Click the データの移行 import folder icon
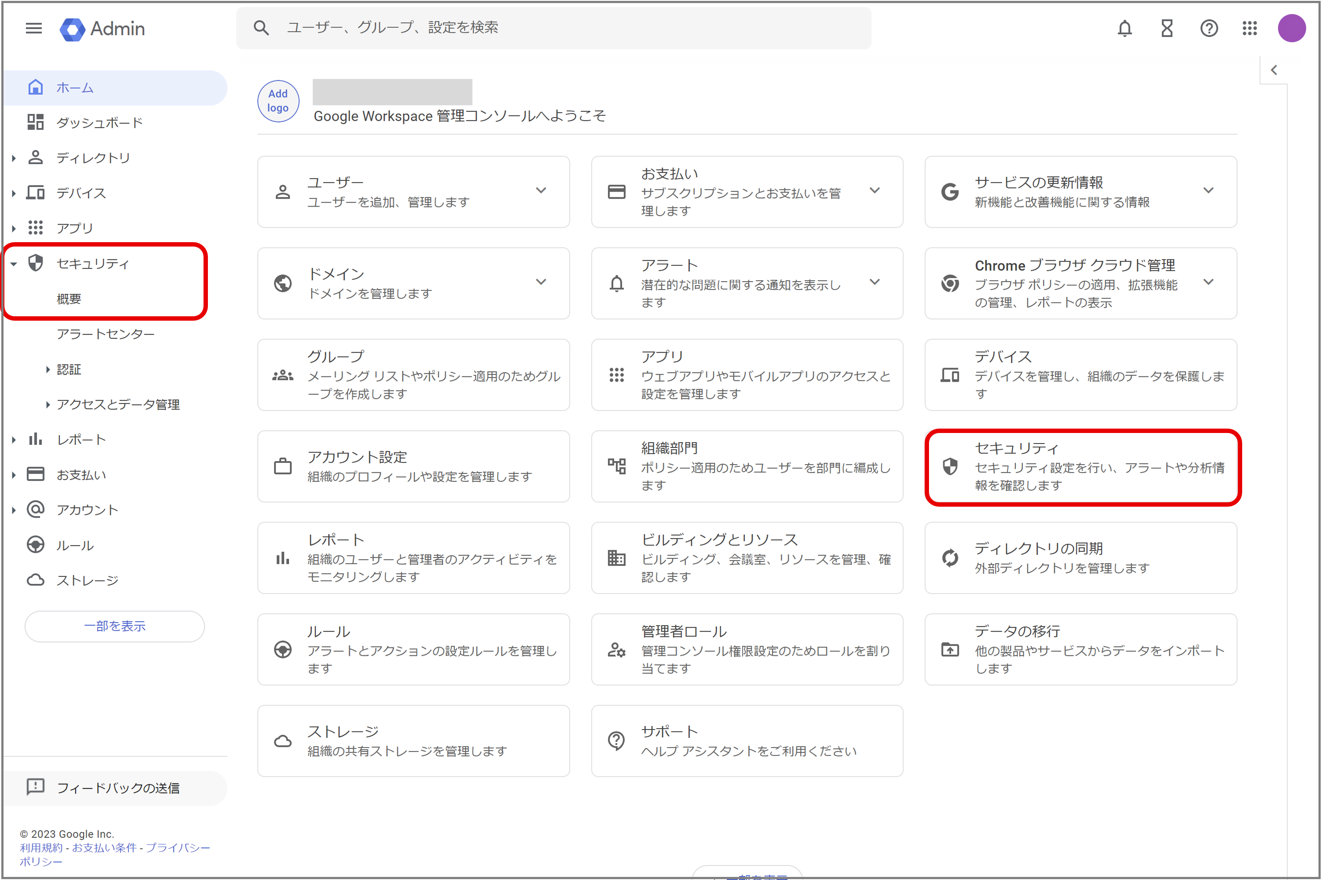1322x880 pixels. click(x=950, y=649)
